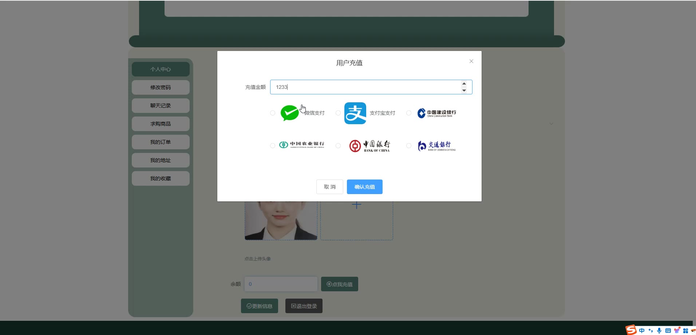This screenshot has height=335, width=696.
Task: Expand the dropdown chevron behind the dialog
Action: [551, 124]
